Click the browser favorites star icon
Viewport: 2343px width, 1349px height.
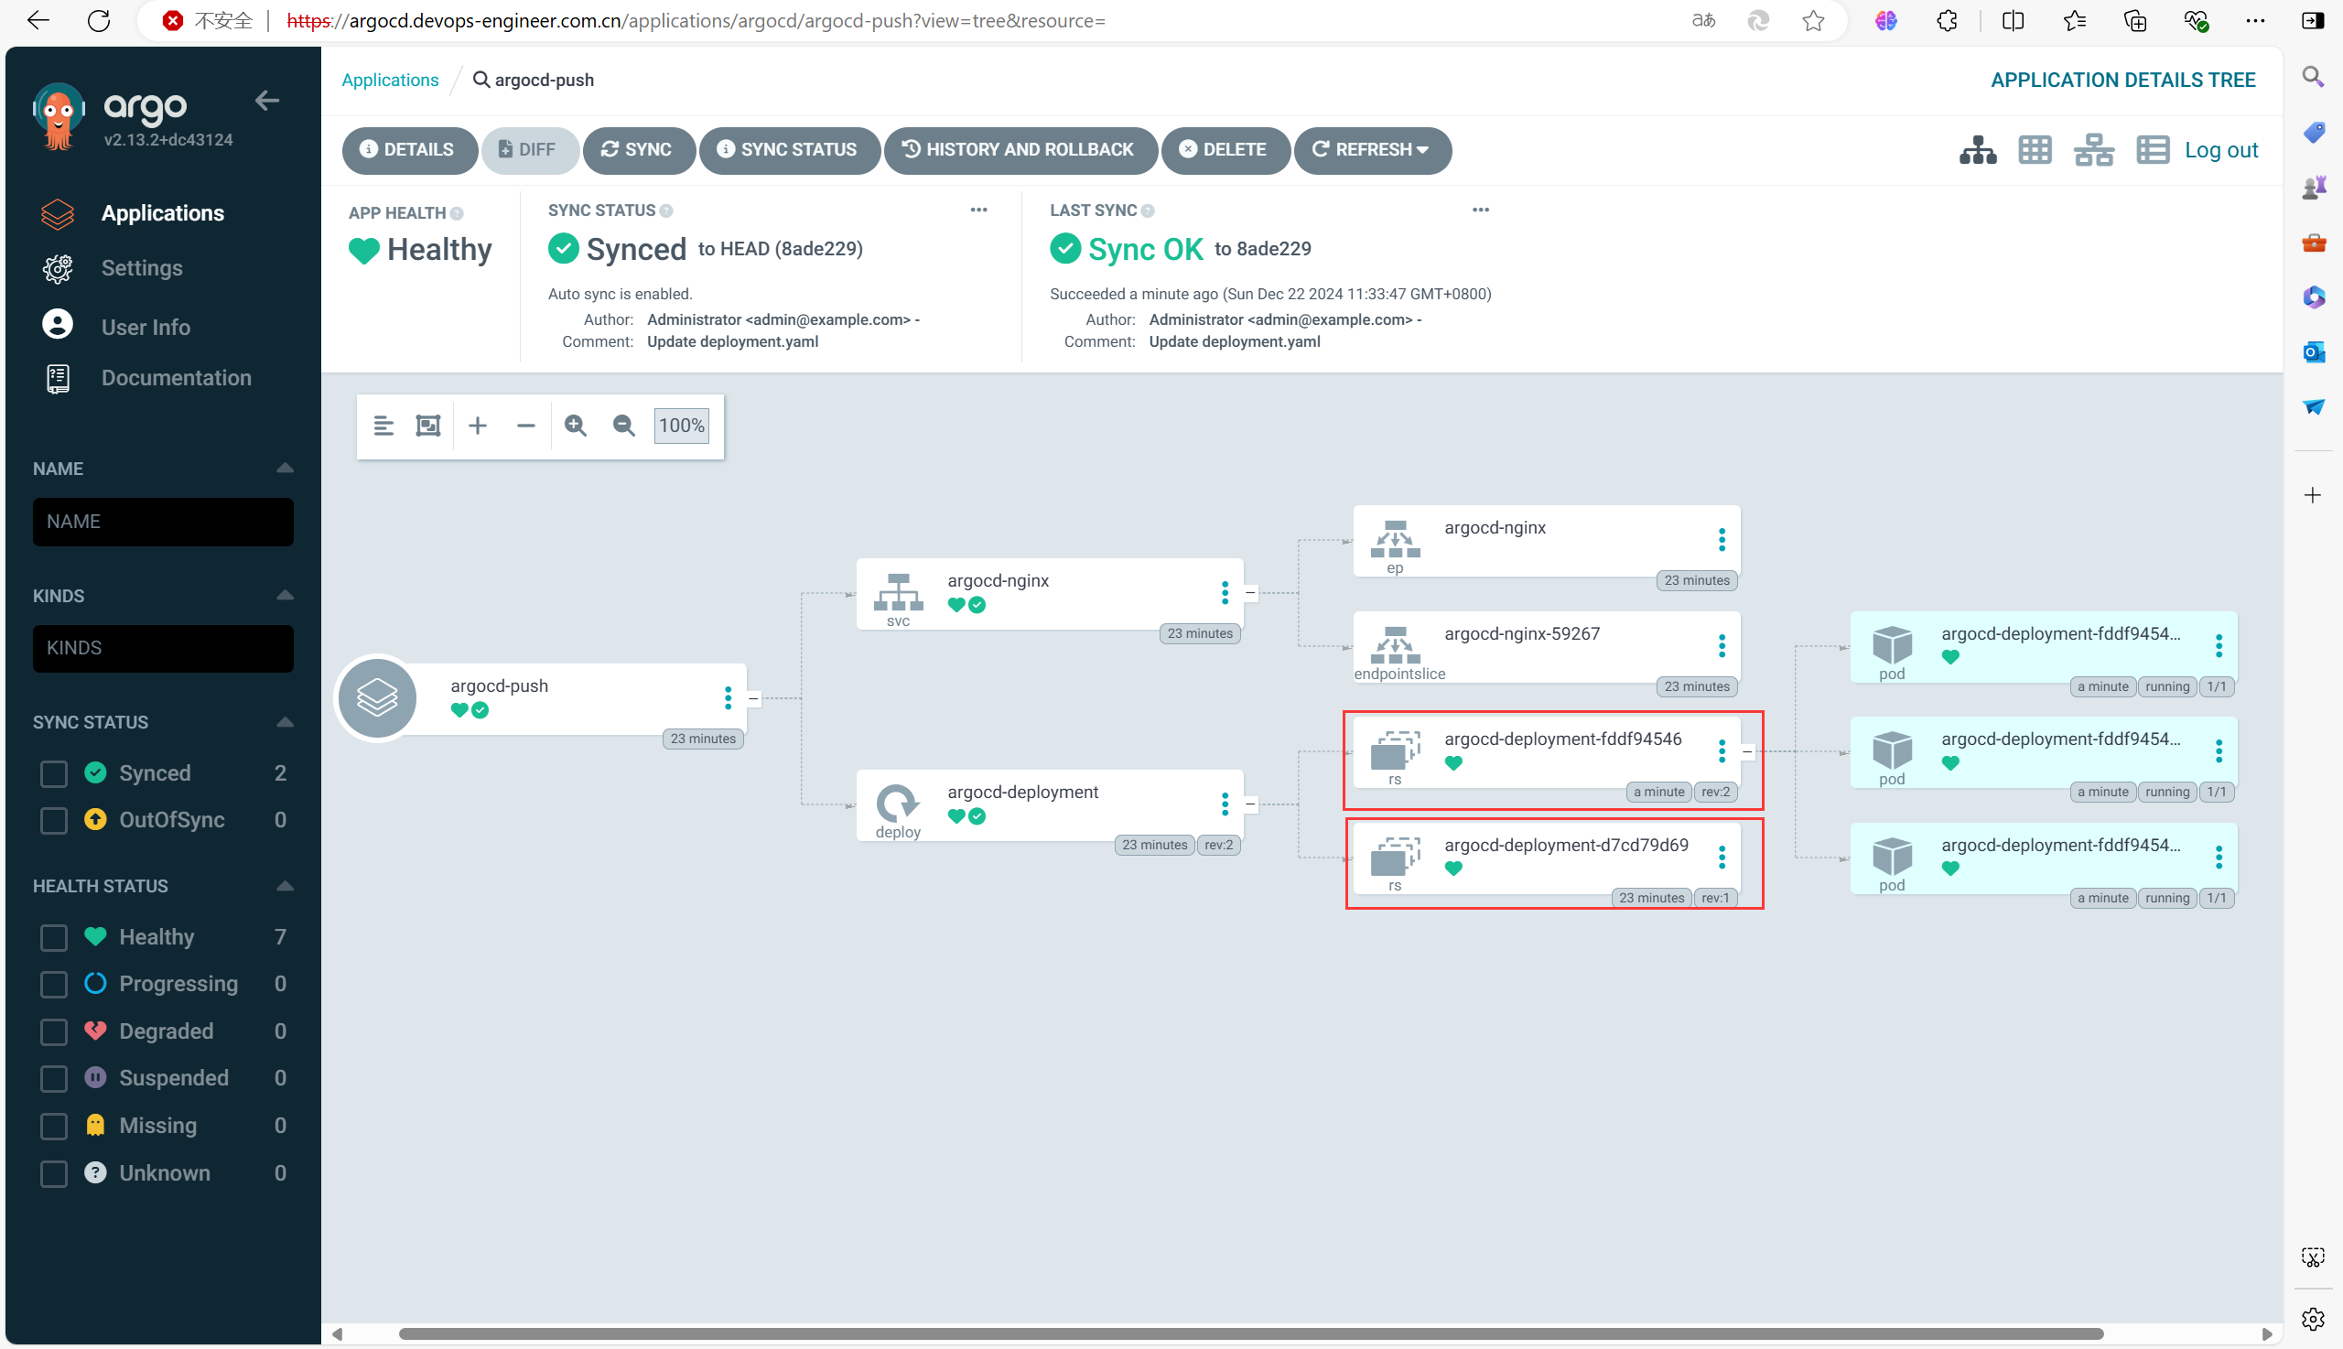(1813, 20)
